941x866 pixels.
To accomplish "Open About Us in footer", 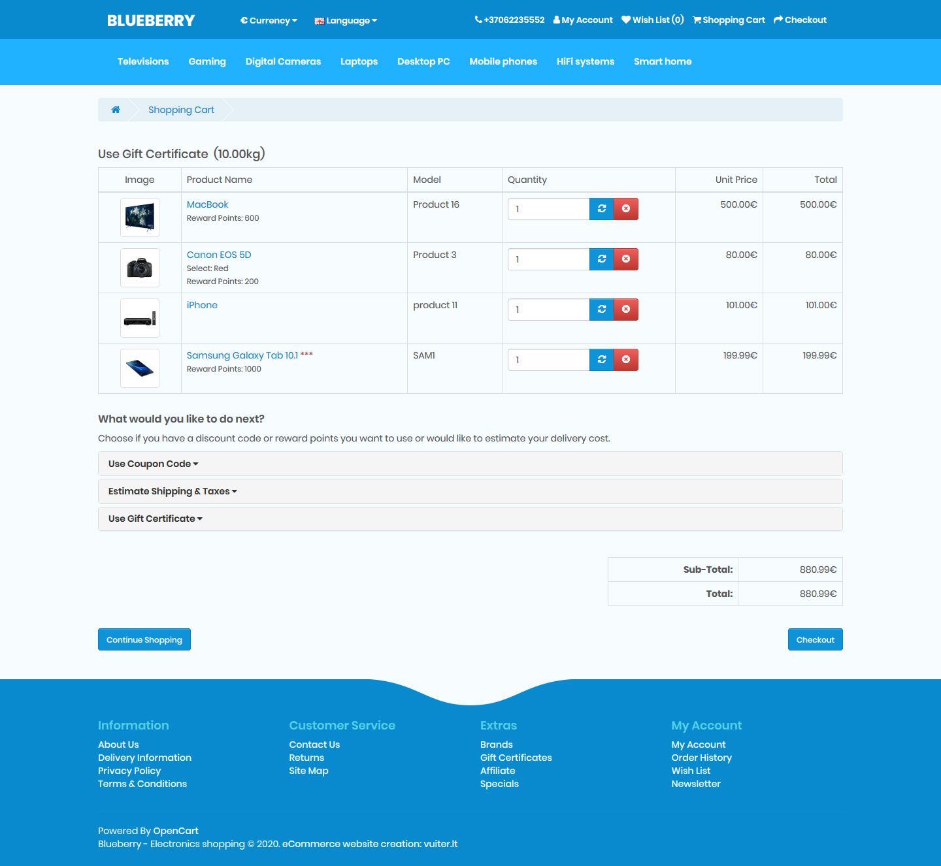I will pyautogui.click(x=118, y=745).
